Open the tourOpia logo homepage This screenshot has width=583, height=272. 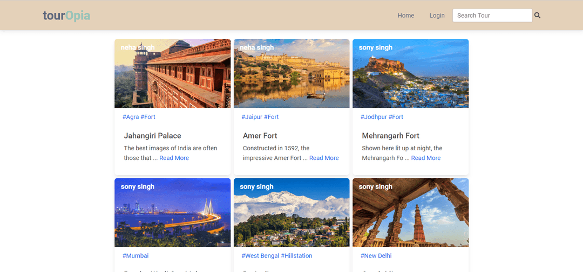click(x=66, y=16)
